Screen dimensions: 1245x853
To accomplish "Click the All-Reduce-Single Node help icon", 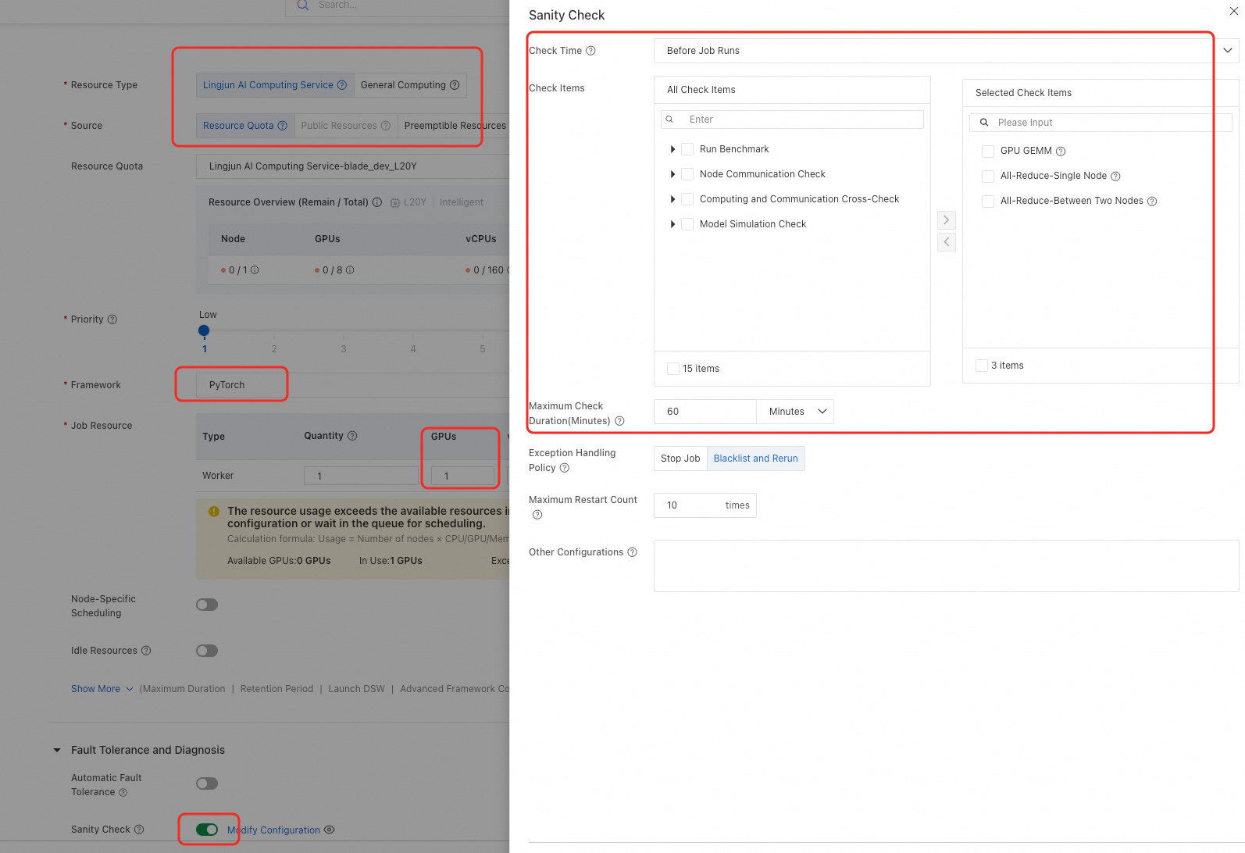I will (1115, 177).
